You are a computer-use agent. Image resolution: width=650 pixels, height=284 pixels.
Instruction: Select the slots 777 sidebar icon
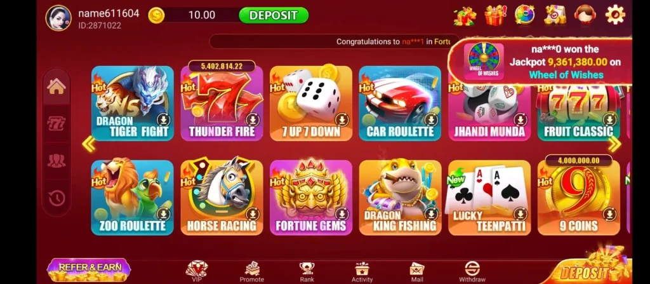click(56, 123)
